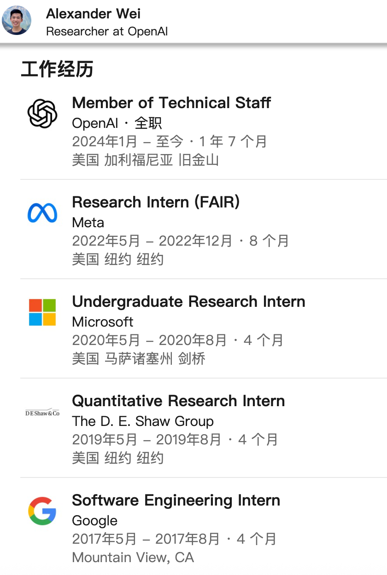Click the OpenAI company logo icon
Screen dimensions: 387x575
click(42, 114)
